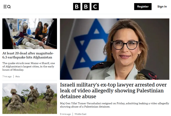Click the BBC logo
Viewport: 171px width, 116px height.
[86, 7]
